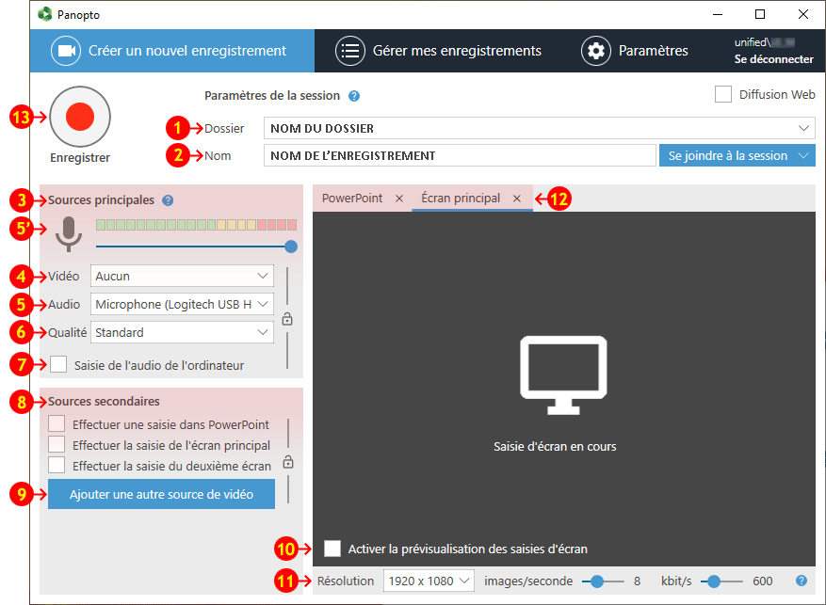Enable the Diffusion Web checkbox

(722, 95)
